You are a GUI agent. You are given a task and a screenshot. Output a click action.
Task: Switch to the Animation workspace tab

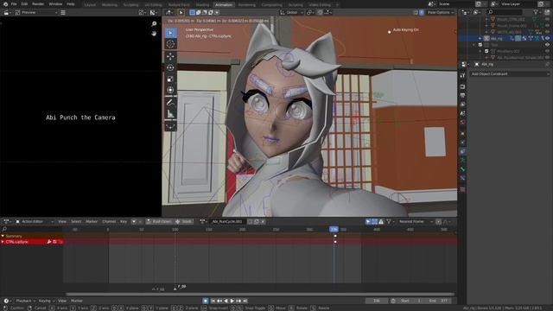coord(224,5)
